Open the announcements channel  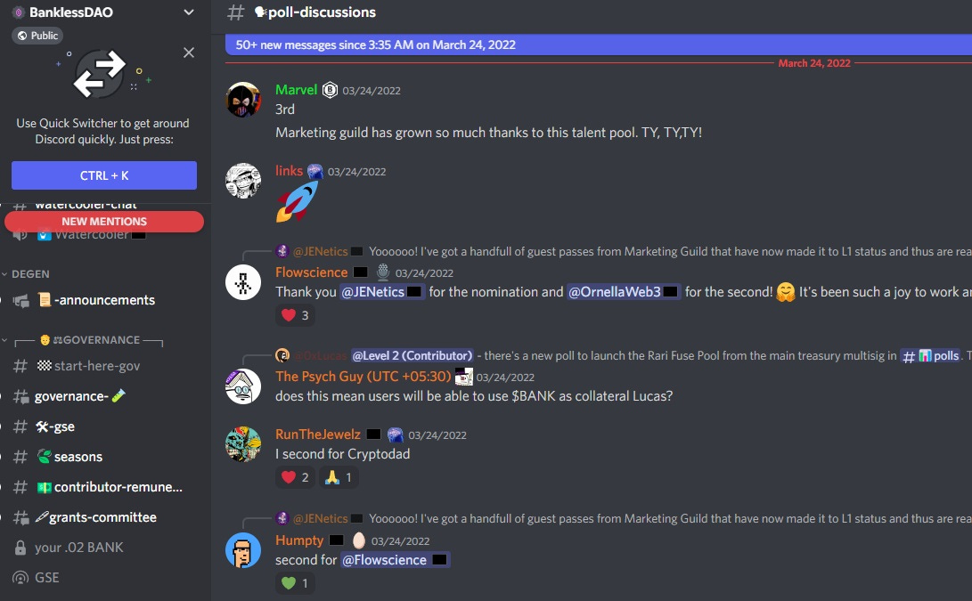[104, 301]
